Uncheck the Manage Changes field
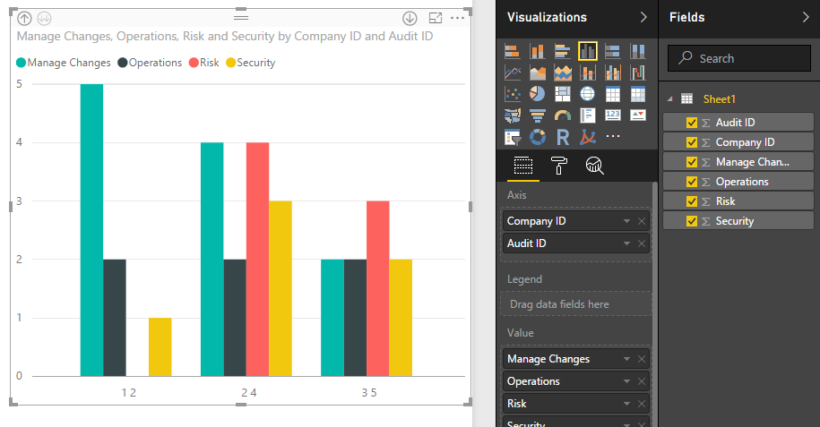820x427 pixels. point(691,162)
